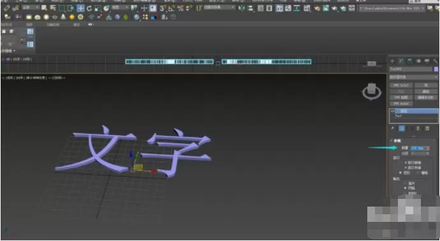Open the Schematic View

(x=297, y=8)
